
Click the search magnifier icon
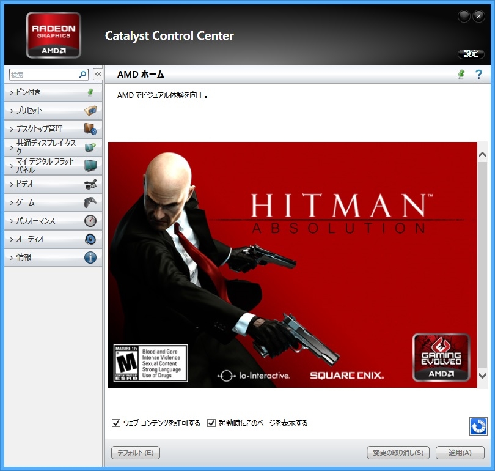(82, 75)
